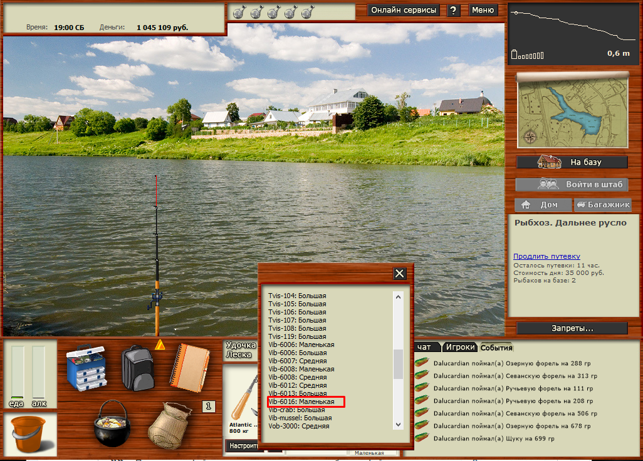Select Vib-6016: Маленькая in the list
The image size is (643, 461).
(301, 401)
